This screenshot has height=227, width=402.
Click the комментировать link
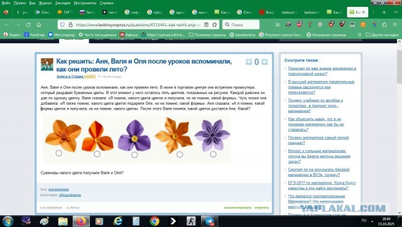(237, 208)
